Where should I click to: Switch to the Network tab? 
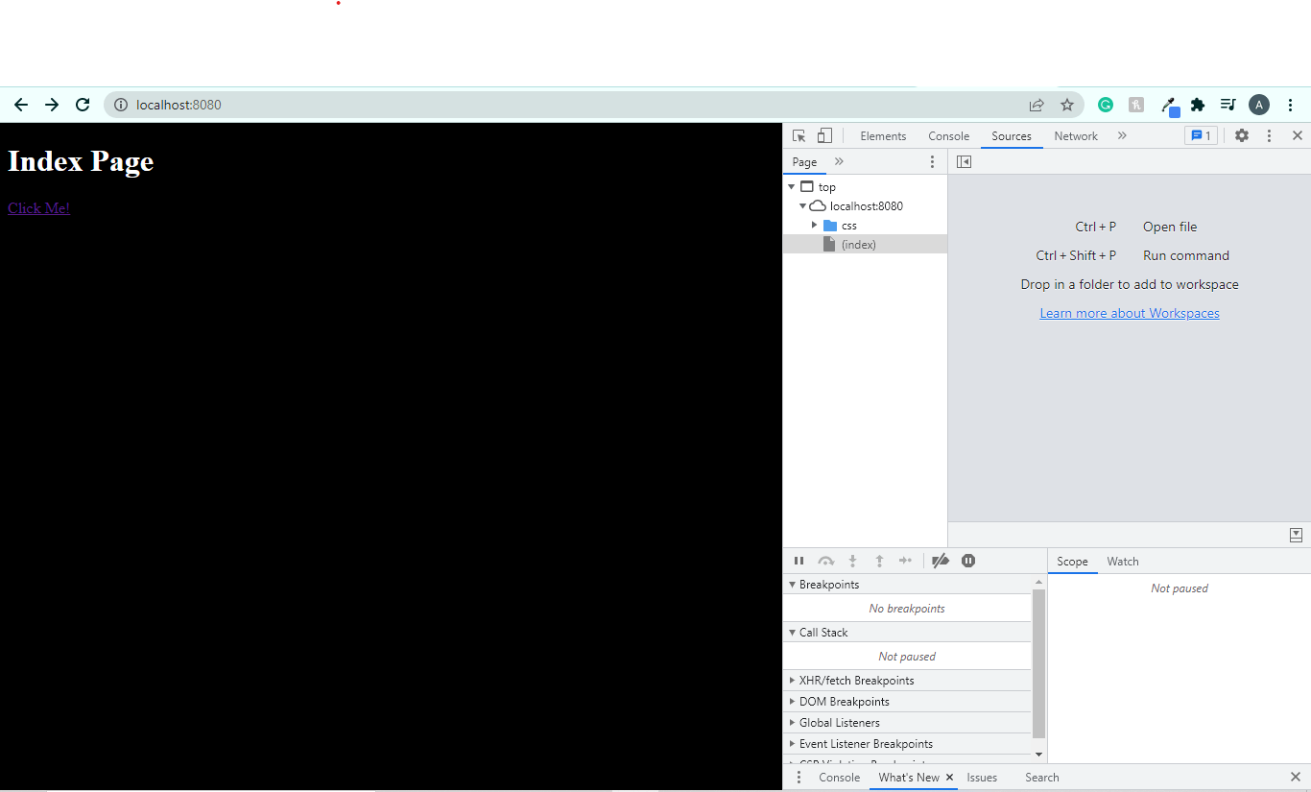(x=1075, y=135)
